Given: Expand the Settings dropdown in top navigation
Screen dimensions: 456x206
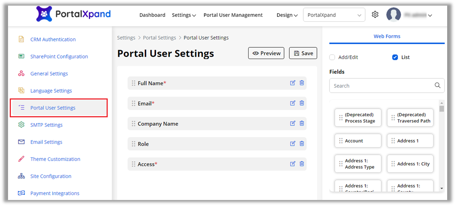Looking at the screenshot, I should click(184, 15).
